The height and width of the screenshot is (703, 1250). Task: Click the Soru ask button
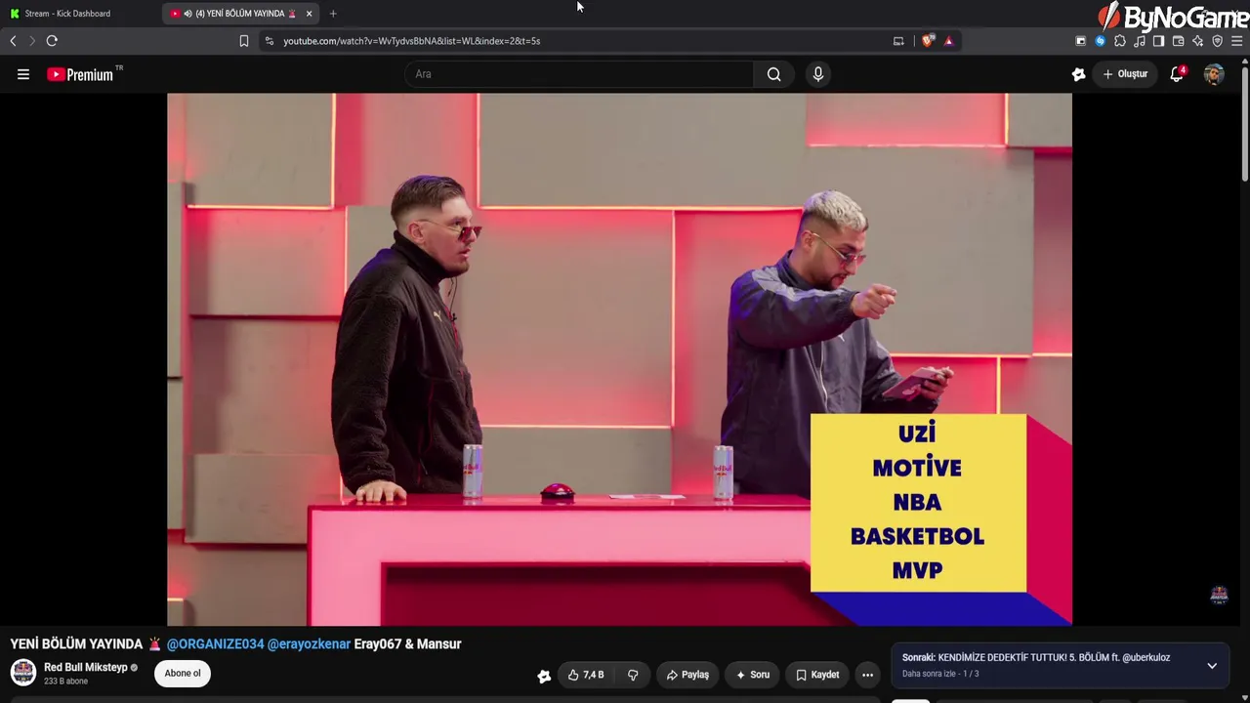click(x=752, y=675)
